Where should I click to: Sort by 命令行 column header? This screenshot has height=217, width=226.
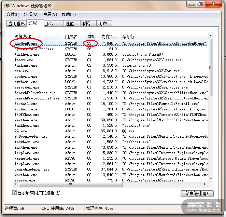[164, 37]
